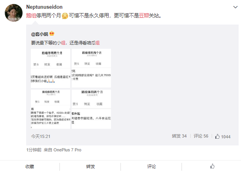Screen dimensions: 241x172
Task: Open the original post's 评论 56 count
Action: pos(201,136)
